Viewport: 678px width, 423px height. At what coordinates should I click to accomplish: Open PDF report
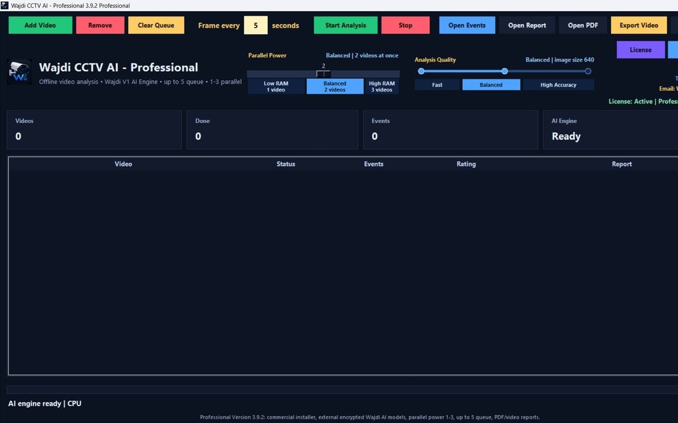[583, 25]
